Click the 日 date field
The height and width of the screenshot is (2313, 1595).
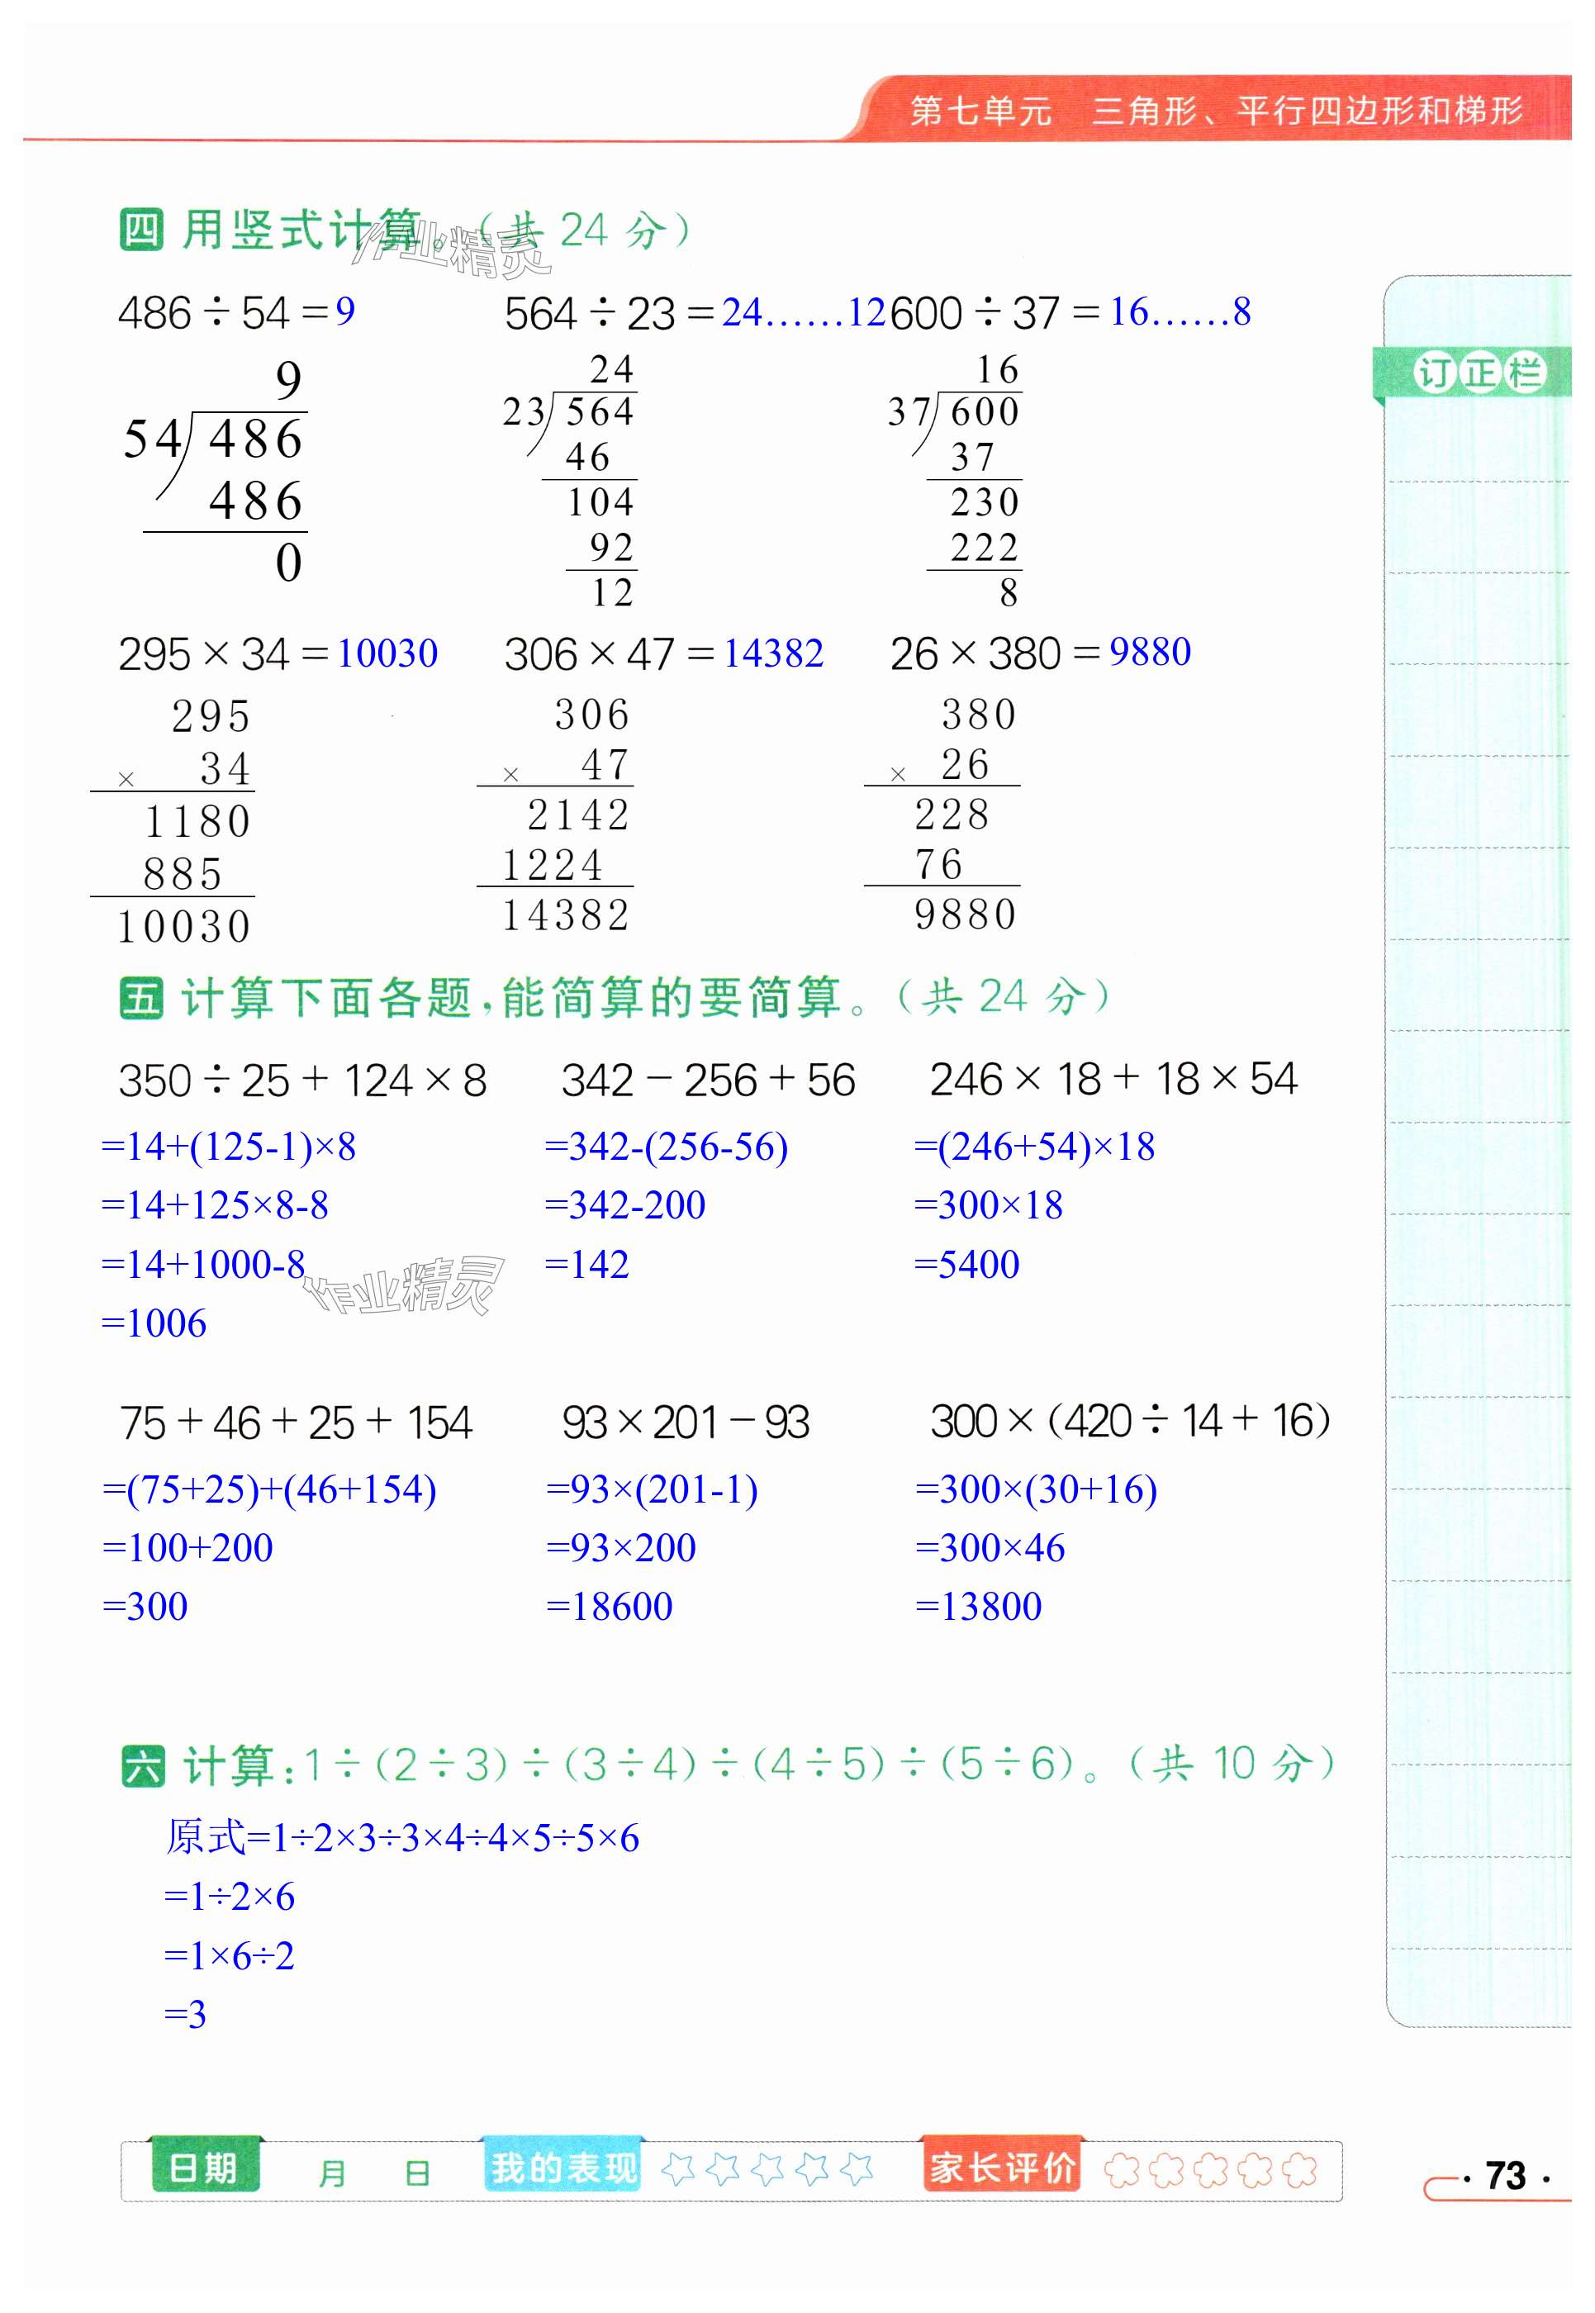tap(418, 2173)
